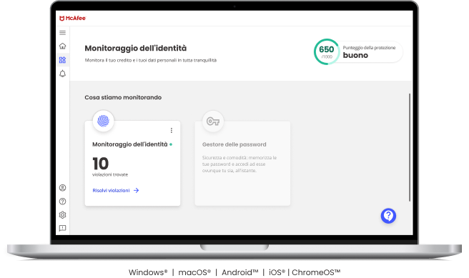Image resolution: width=469 pixels, height=278 pixels.
Task: Open the blue floating help button
Action: pyautogui.click(x=388, y=216)
